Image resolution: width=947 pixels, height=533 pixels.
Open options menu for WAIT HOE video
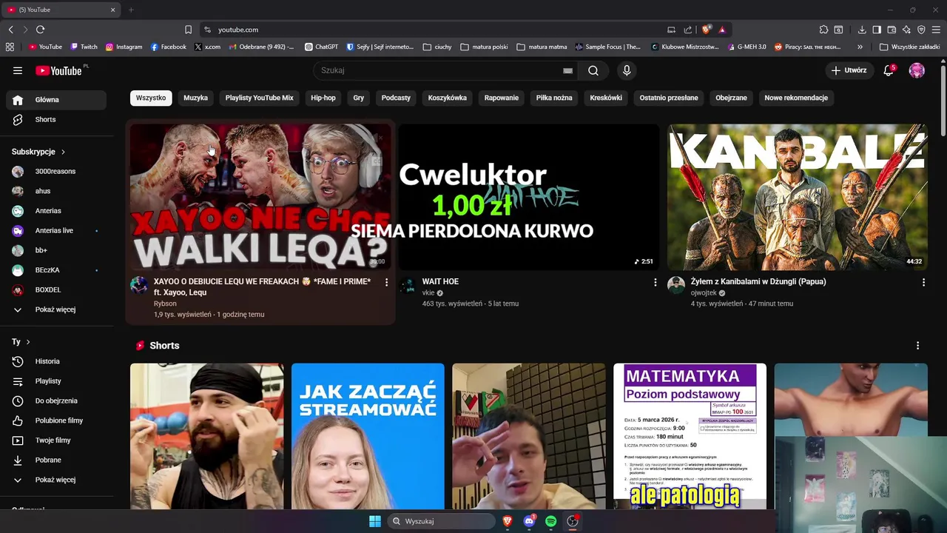point(655,282)
